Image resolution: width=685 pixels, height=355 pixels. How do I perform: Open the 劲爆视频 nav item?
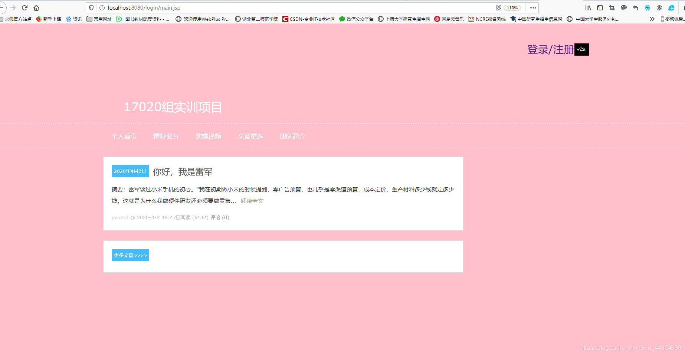pos(208,136)
